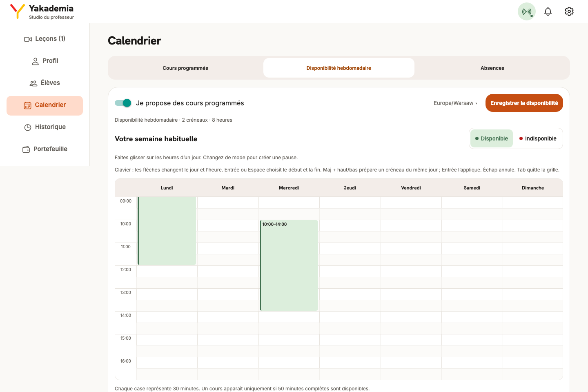Screen dimensions: 588x392
Task: Open Élèves section
Action: tap(45, 83)
